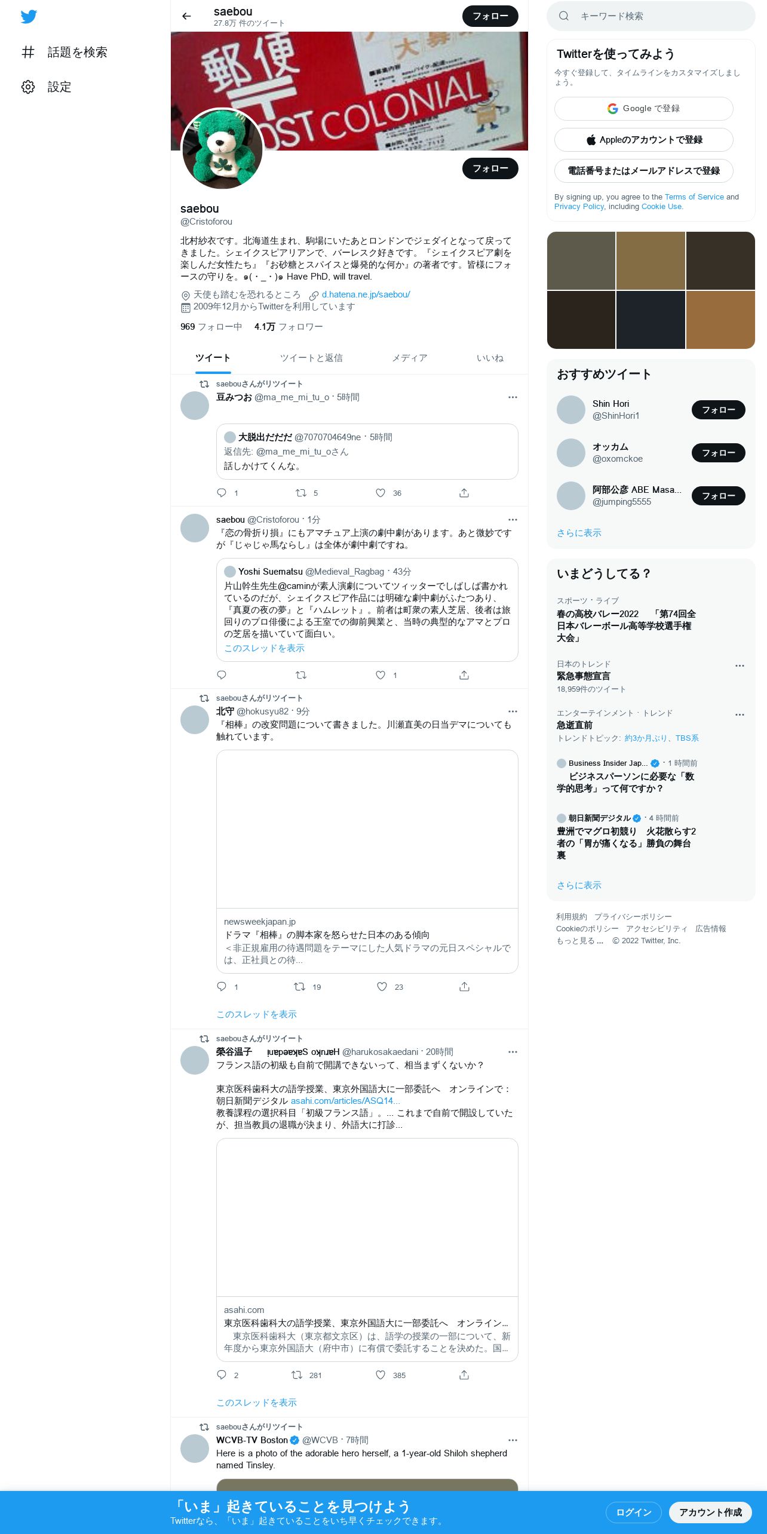Like saebou's 恋の骨折り損 tweet
The width and height of the screenshot is (767, 1534).
[381, 675]
